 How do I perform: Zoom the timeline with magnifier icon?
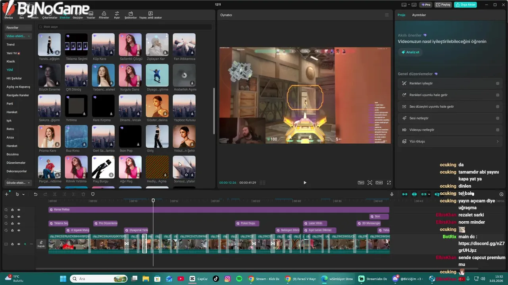[501, 194]
